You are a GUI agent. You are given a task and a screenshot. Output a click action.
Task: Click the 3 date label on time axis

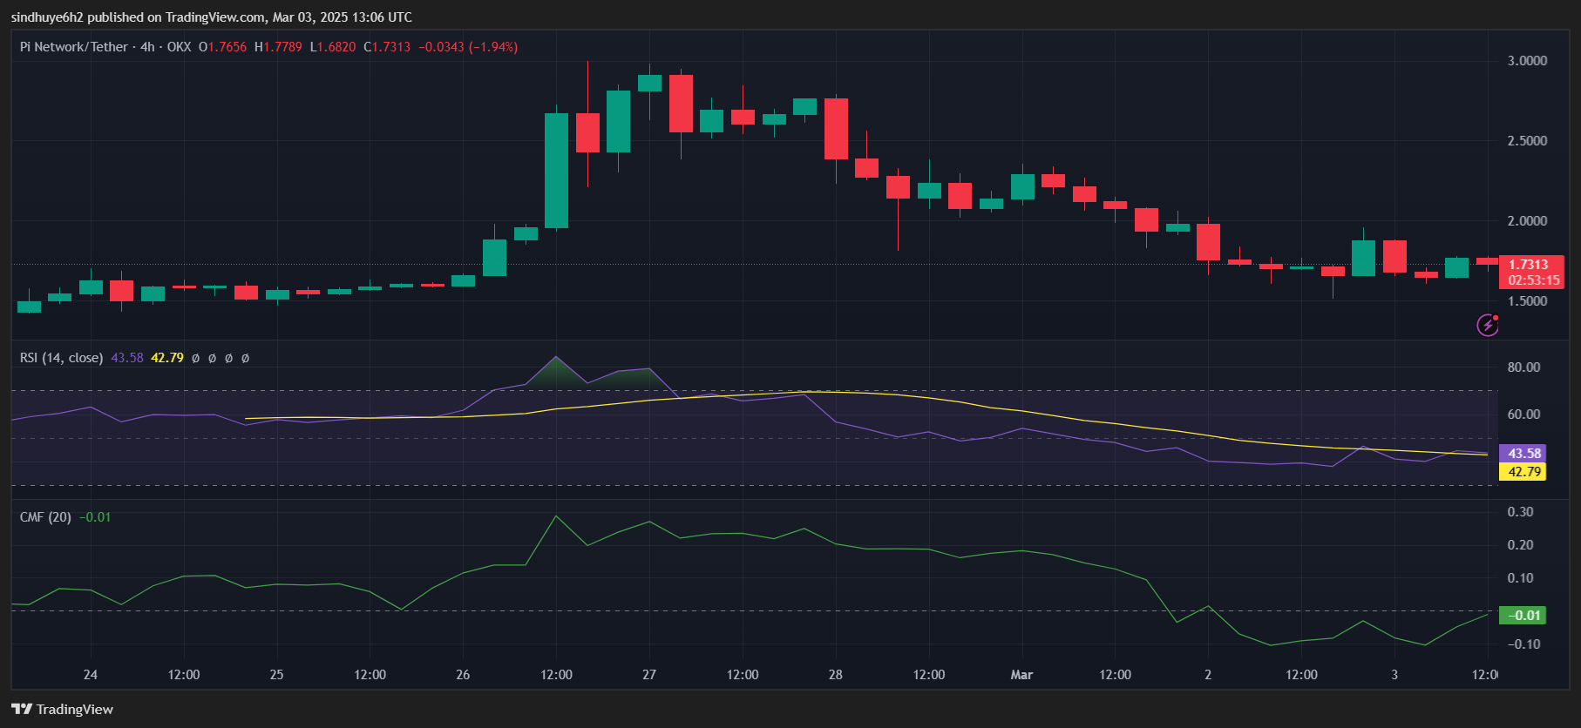pos(1394,675)
